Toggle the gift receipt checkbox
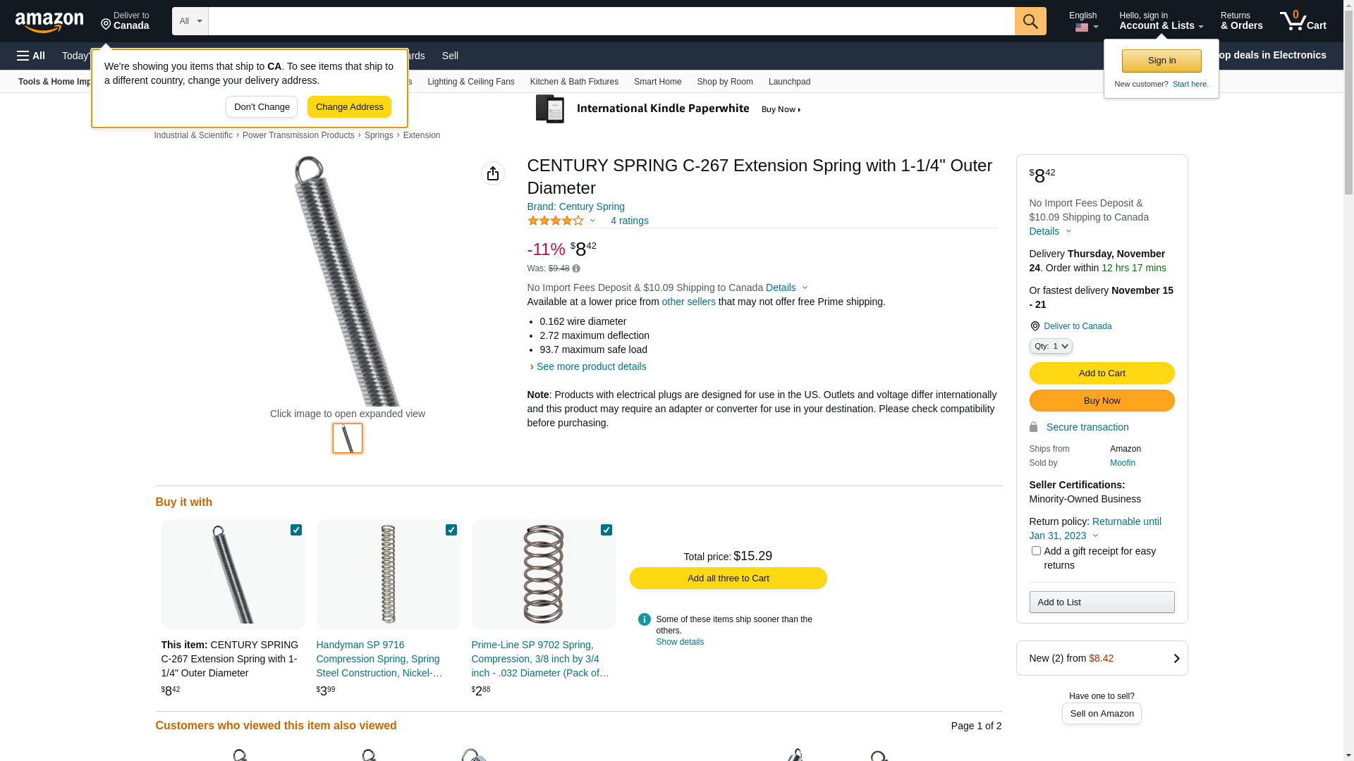The image size is (1354, 761). point(1036,551)
